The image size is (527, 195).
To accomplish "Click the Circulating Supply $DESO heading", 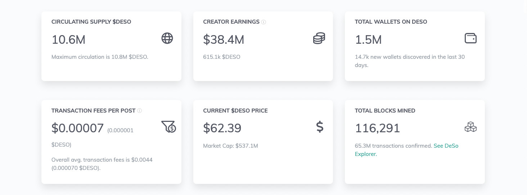I will click(x=91, y=22).
